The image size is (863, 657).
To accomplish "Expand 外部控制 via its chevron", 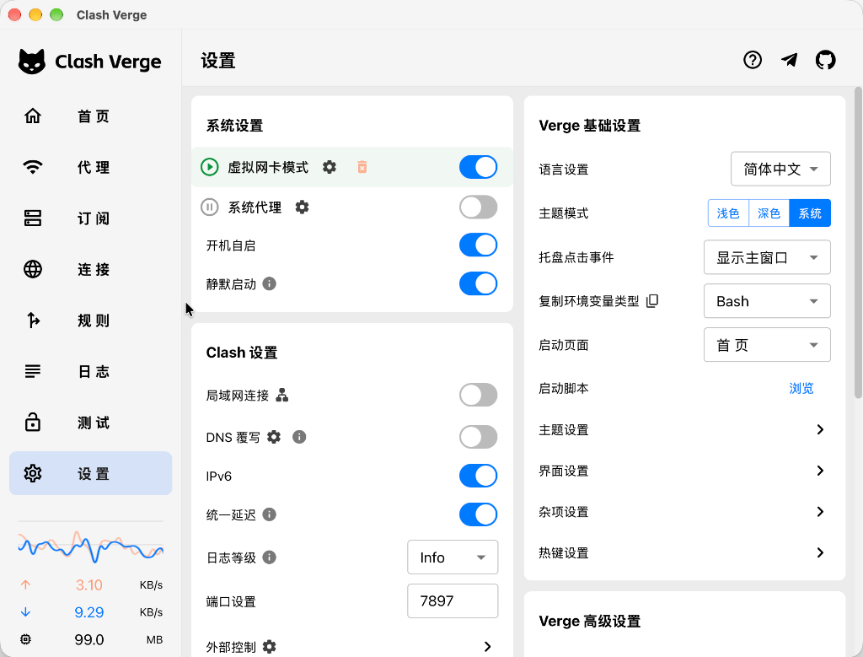I will (x=487, y=647).
